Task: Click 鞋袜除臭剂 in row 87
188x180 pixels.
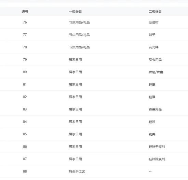Action: point(157,159)
